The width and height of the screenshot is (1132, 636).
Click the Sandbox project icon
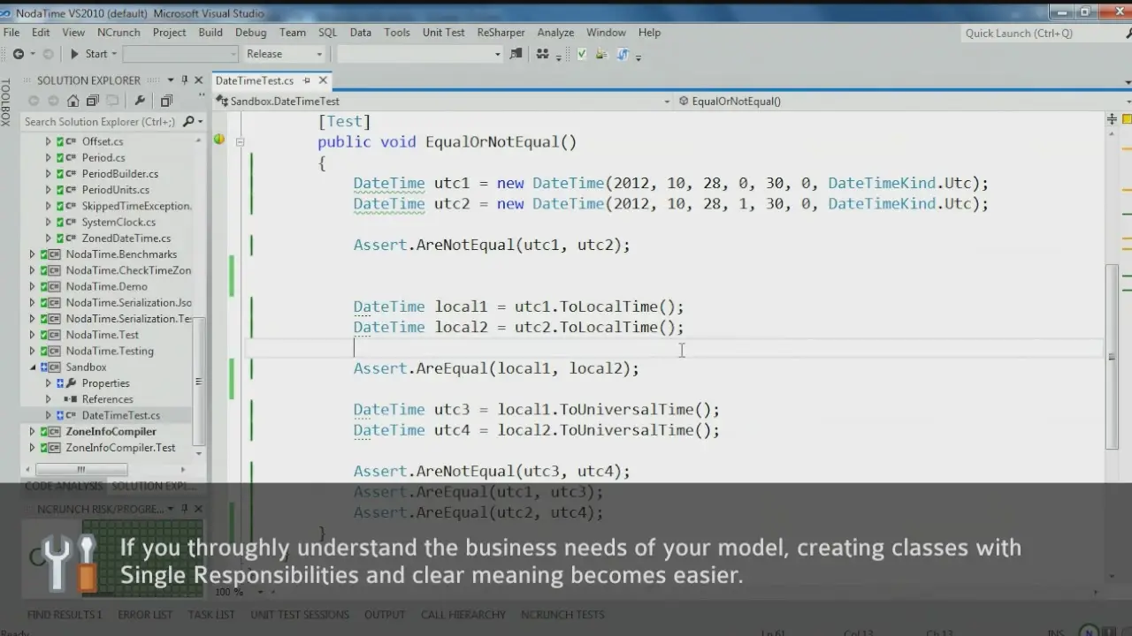point(55,367)
